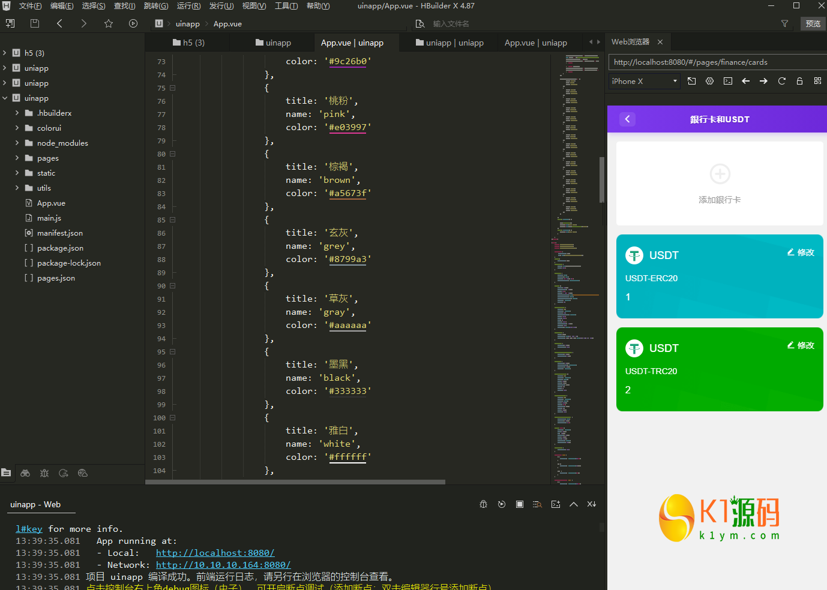Screen dimensions: 827x590
Task: Click the localhost:8080 link in console
Action: (x=215, y=553)
